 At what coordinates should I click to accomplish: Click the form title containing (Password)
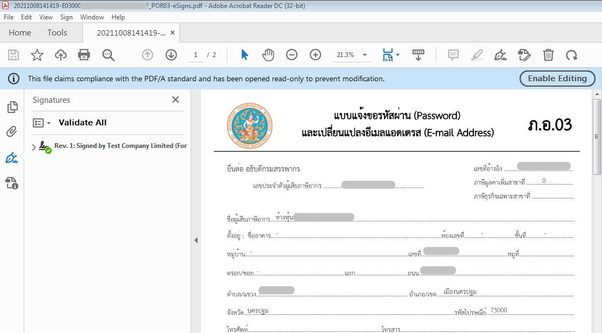click(x=397, y=116)
